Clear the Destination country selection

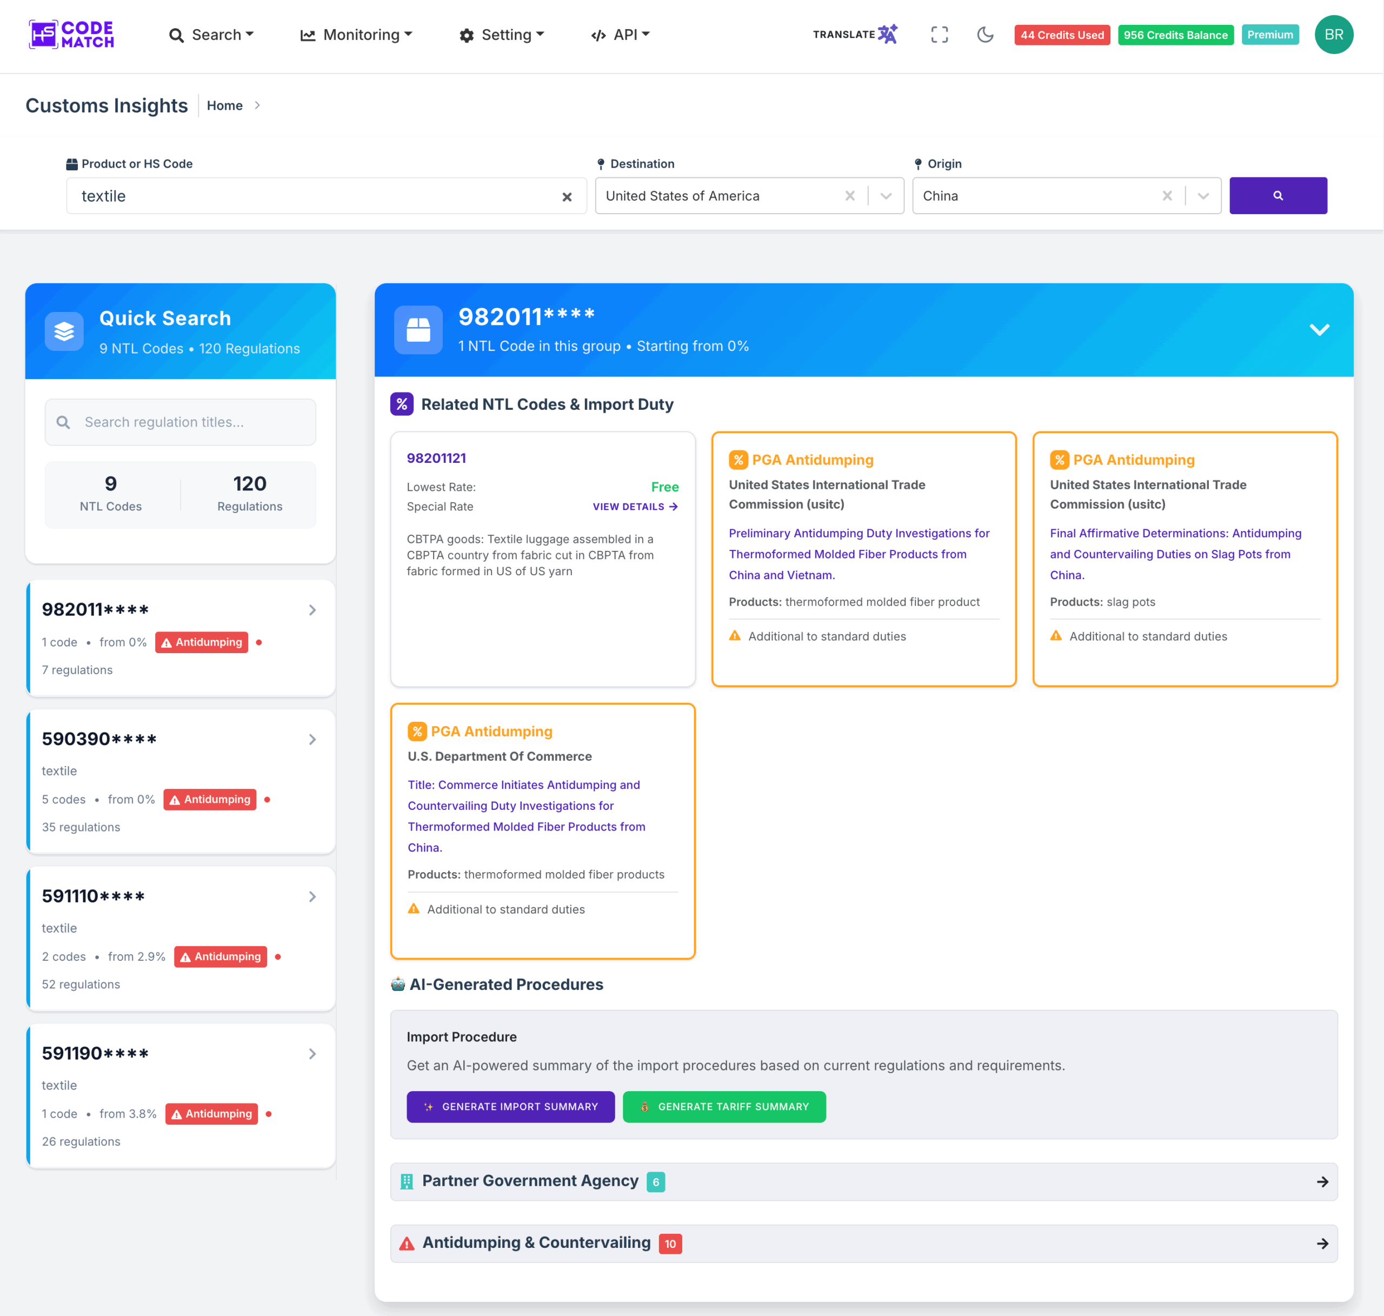point(849,196)
